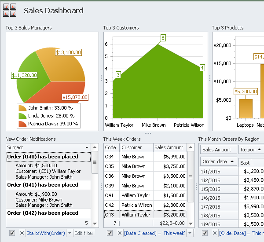Click the Edit filter button

[x=84, y=233]
